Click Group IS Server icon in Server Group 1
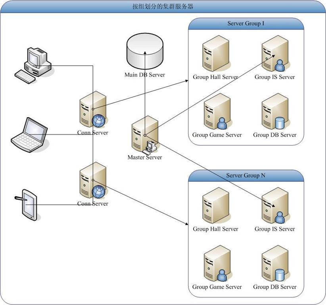326x305 pixels. pos(275,54)
